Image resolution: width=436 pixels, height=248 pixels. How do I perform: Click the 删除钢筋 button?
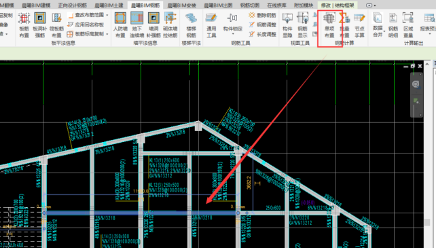click(263, 15)
